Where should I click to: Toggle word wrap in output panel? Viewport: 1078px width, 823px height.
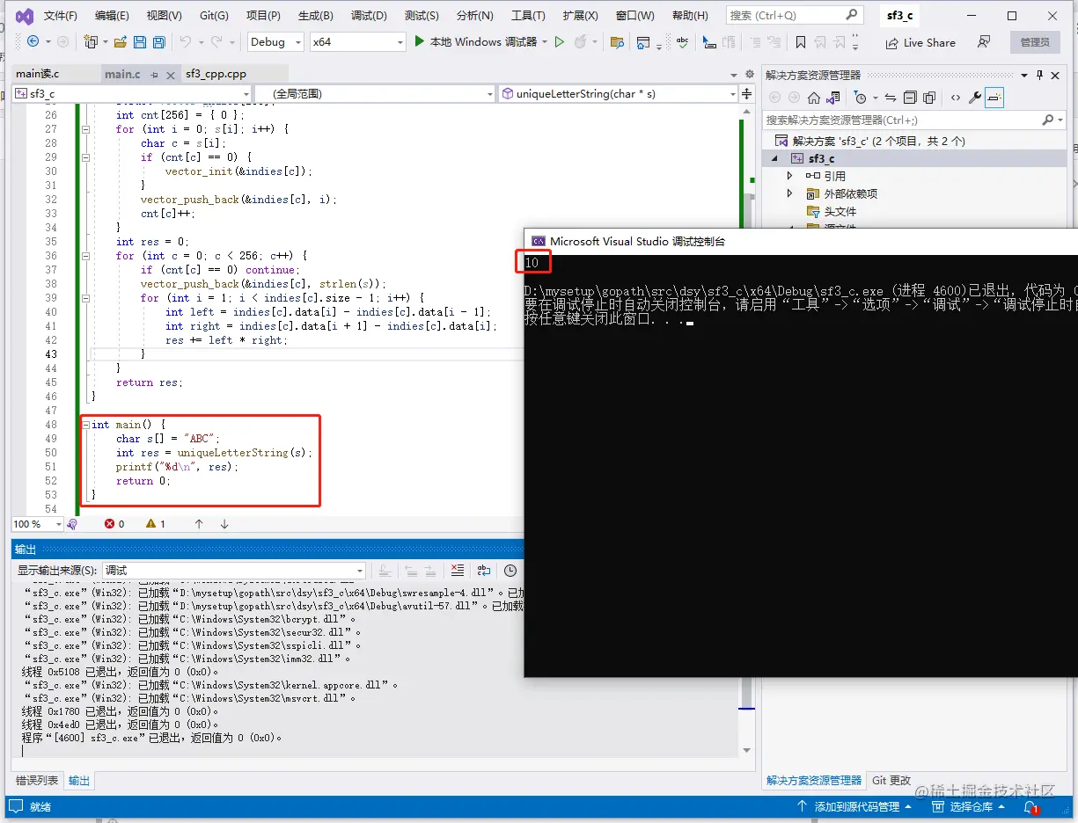[484, 571]
